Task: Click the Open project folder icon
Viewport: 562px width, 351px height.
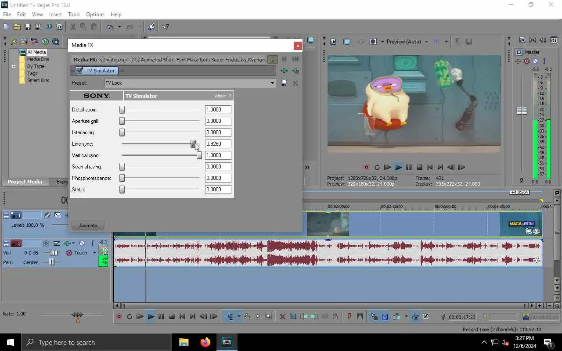Action: (17, 27)
